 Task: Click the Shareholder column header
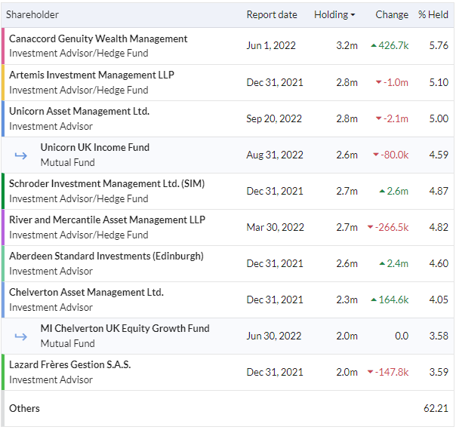point(32,14)
